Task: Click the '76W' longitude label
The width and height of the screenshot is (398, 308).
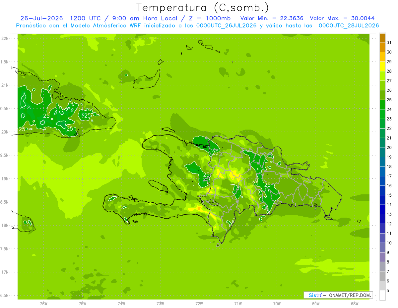Action: tap(43, 304)
